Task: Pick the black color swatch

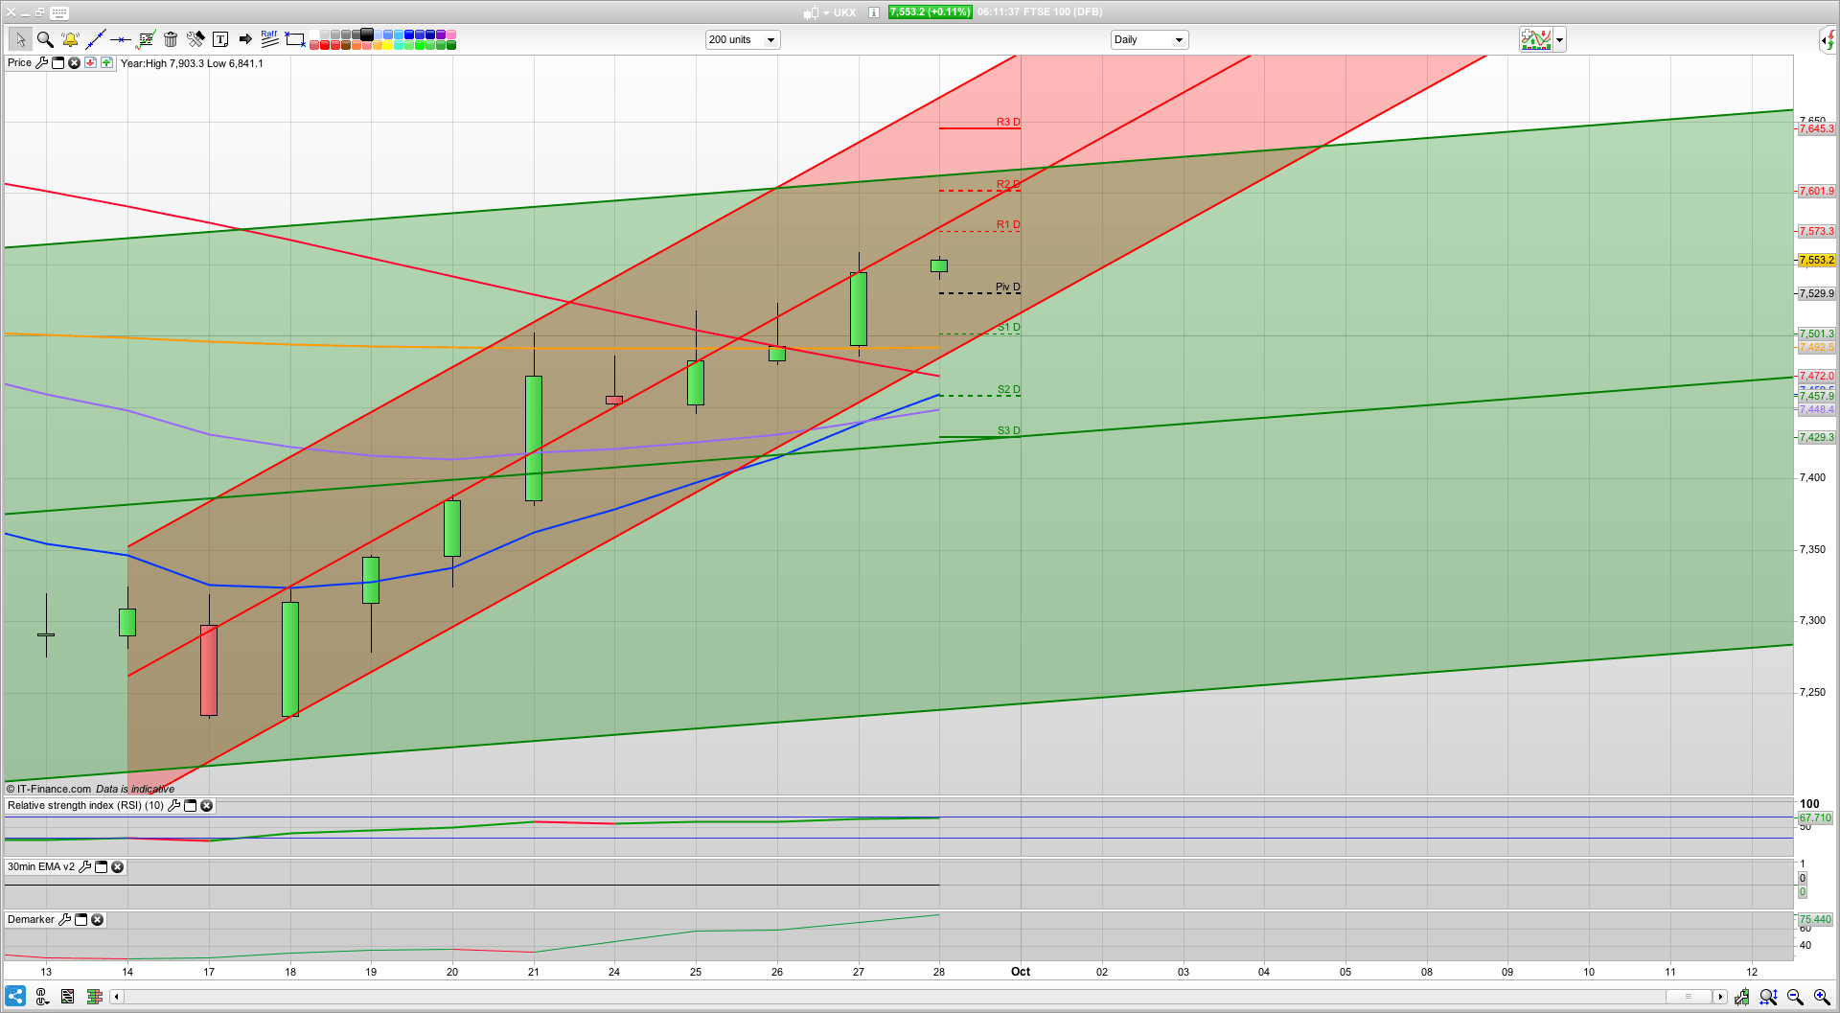Action: [367, 35]
